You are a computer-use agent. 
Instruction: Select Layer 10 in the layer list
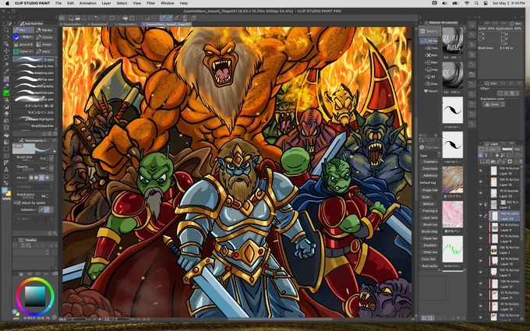[x=504, y=261]
